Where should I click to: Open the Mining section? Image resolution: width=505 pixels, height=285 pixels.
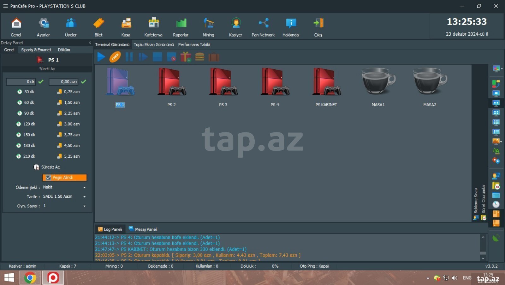pos(208,27)
